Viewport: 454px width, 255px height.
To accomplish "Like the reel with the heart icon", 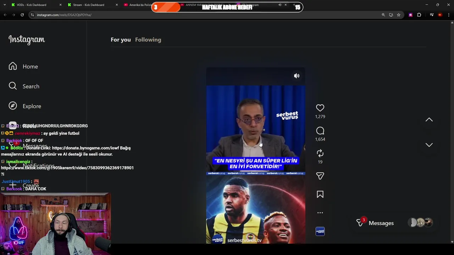I will 320,108.
